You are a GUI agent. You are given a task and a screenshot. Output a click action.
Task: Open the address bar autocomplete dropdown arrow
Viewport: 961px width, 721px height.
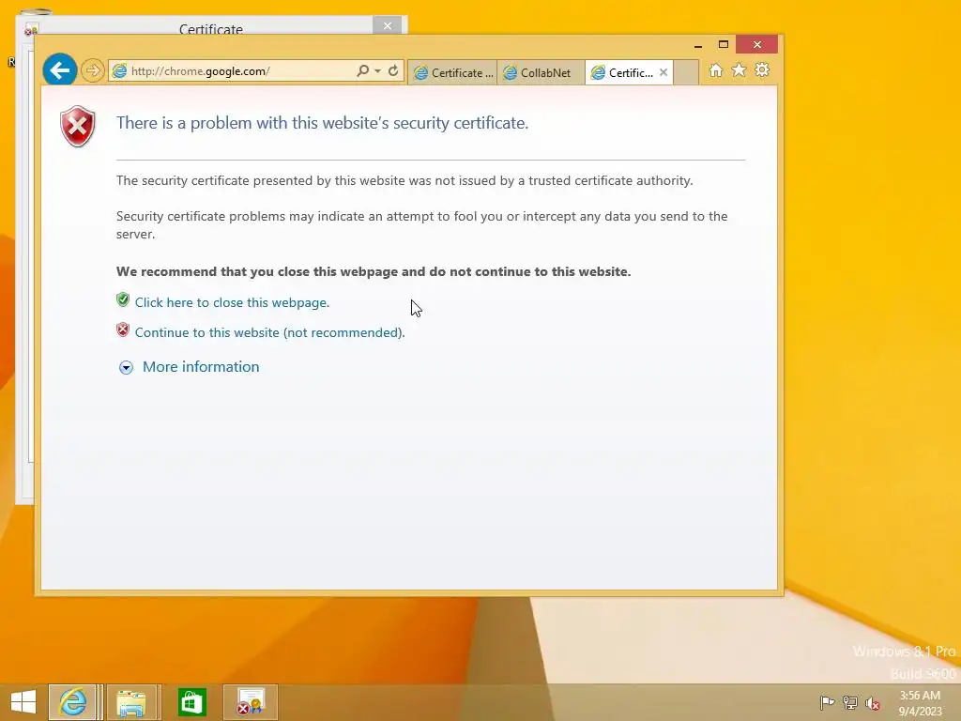(378, 70)
